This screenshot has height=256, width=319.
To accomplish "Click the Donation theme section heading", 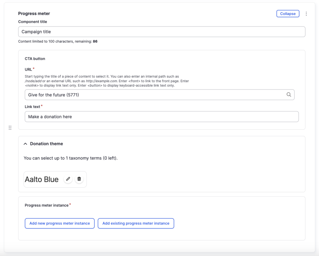I will pos(47,144).
